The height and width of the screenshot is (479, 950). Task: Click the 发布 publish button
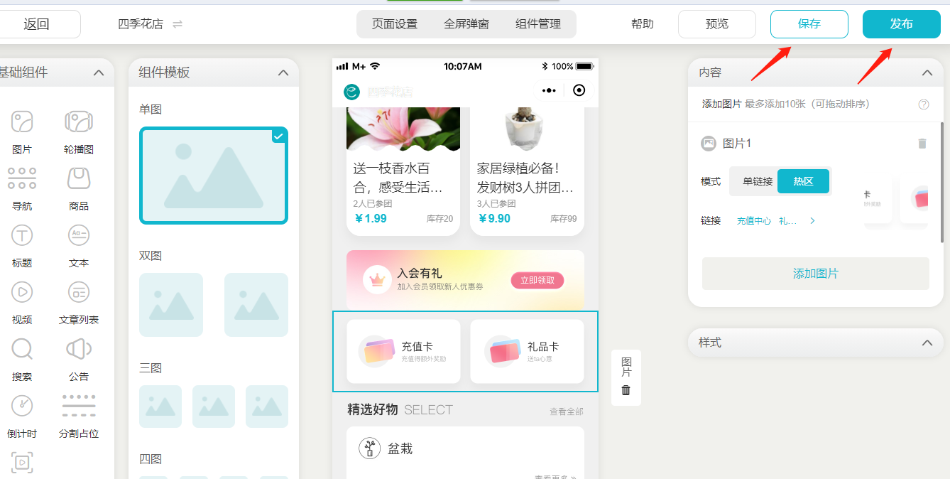coord(901,24)
